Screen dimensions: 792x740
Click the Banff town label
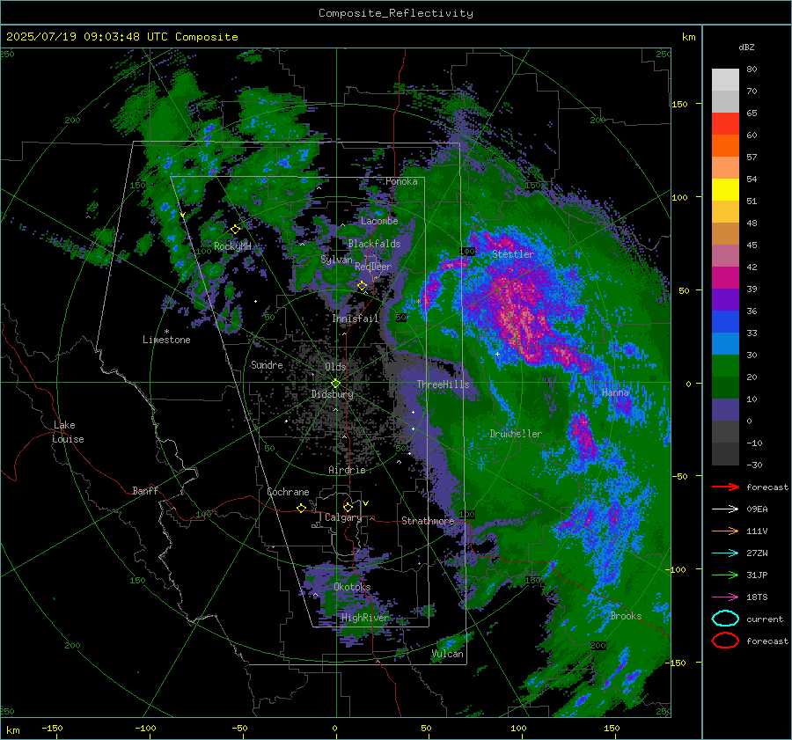point(145,490)
